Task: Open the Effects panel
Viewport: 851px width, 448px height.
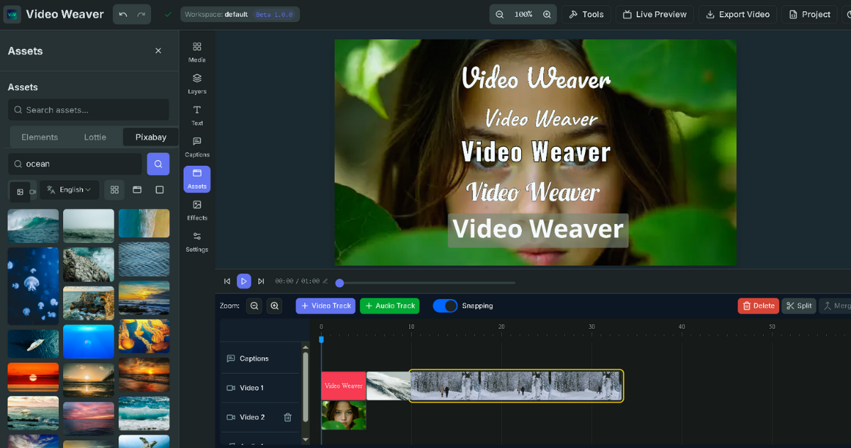Action: click(196, 211)
